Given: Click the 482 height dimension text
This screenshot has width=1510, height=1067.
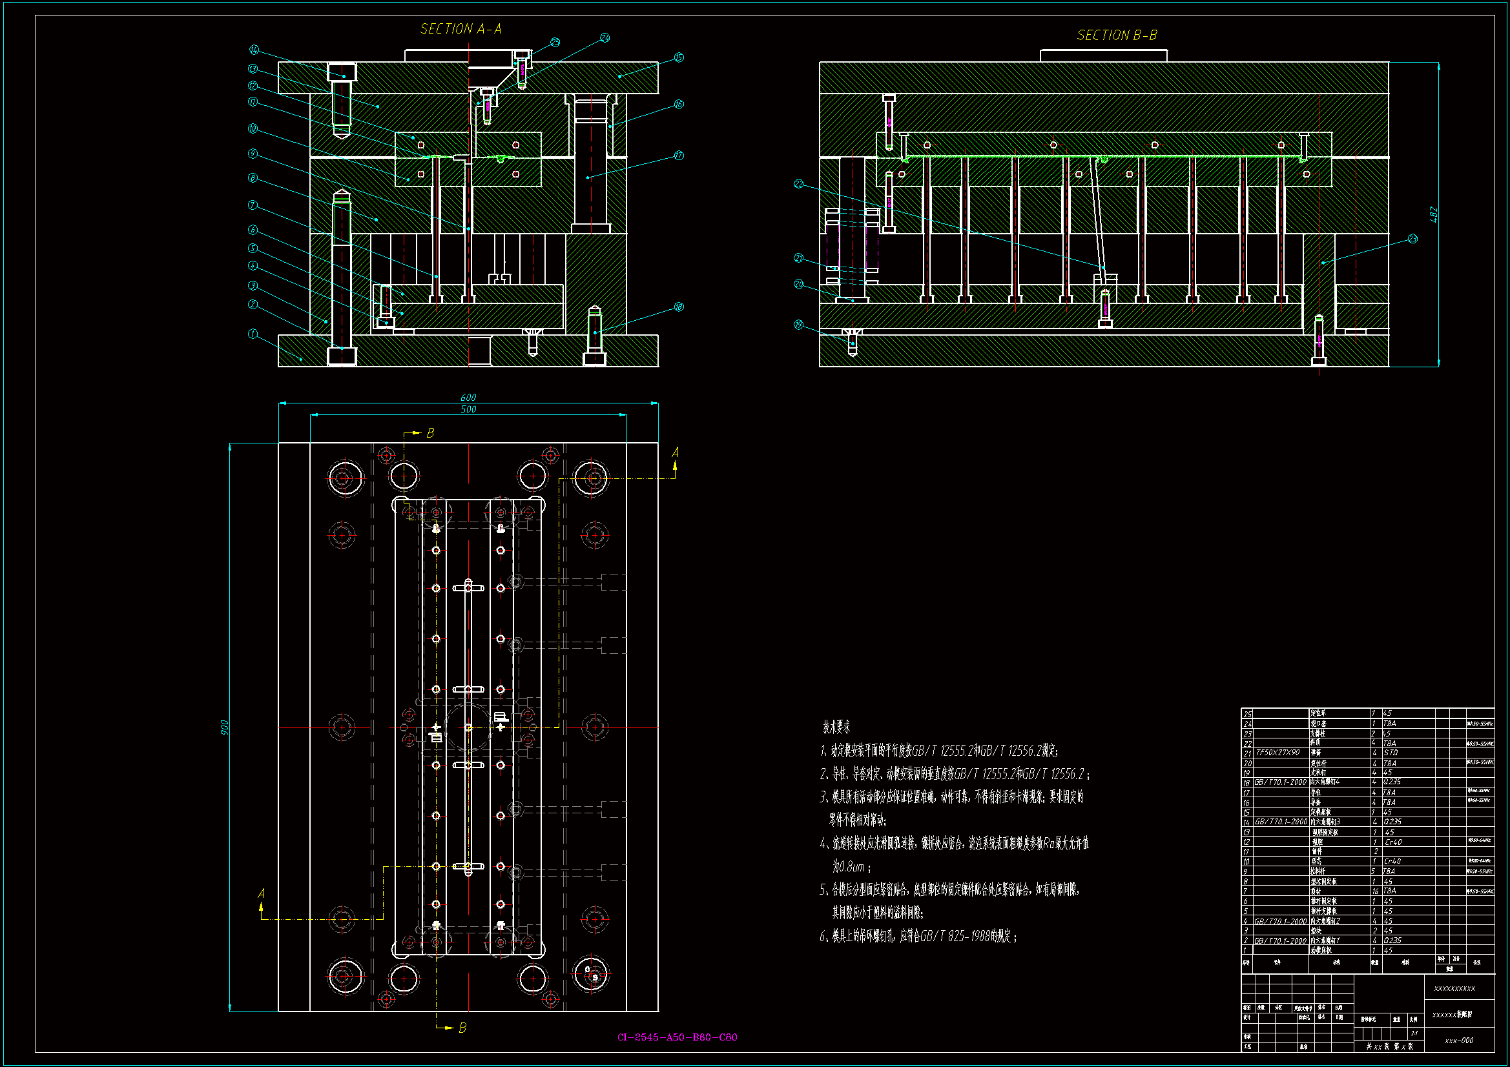Looking at the screenshot, I should tap(1434, 214).
